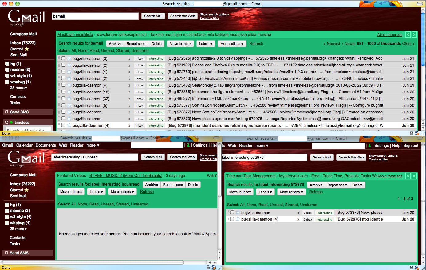Click lock icon in label:interesting 572976 window status bar
The width and height of the screenshot is (426, 270).
click(412, 268)
